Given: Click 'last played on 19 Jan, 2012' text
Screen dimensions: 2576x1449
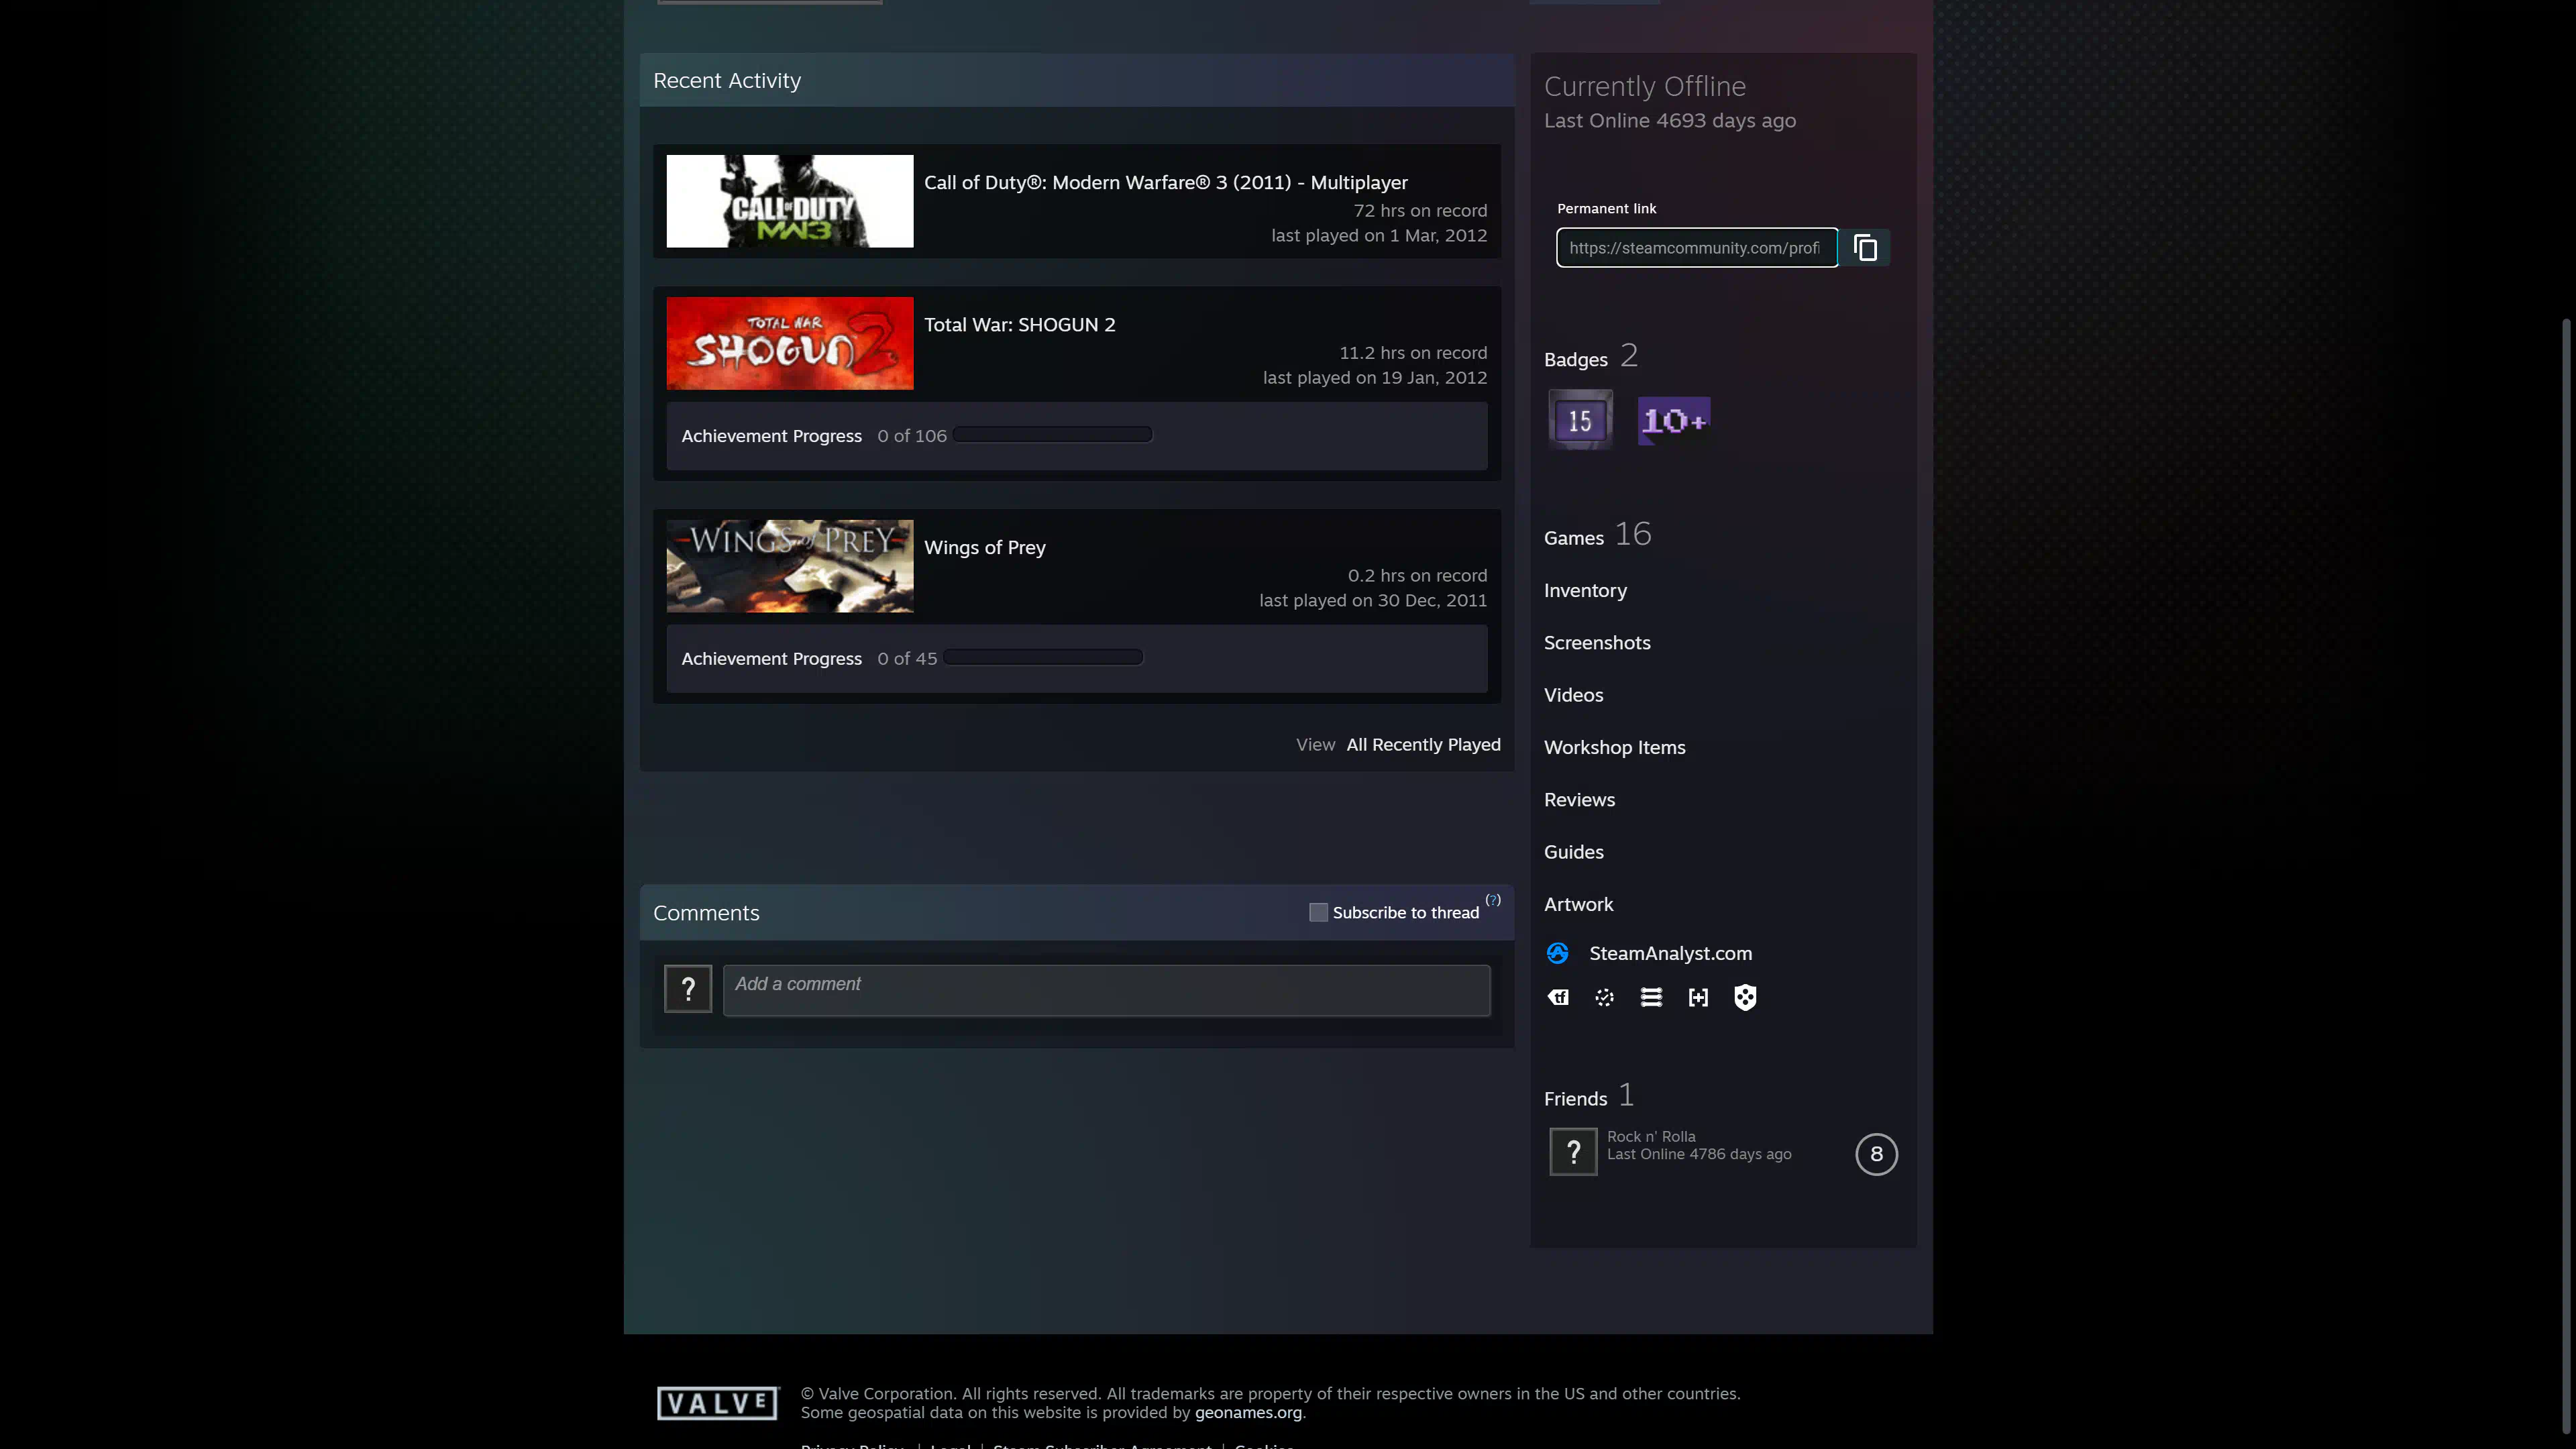Looking at the screenshot, I should pyautogui.click(x=1375, y=377).
